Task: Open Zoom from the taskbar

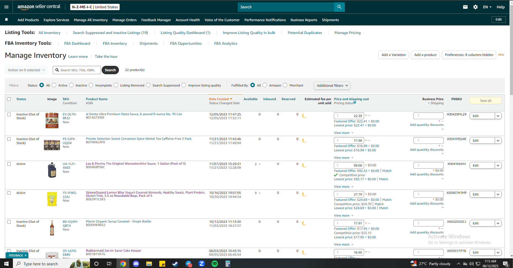Action: coord(202,264)
